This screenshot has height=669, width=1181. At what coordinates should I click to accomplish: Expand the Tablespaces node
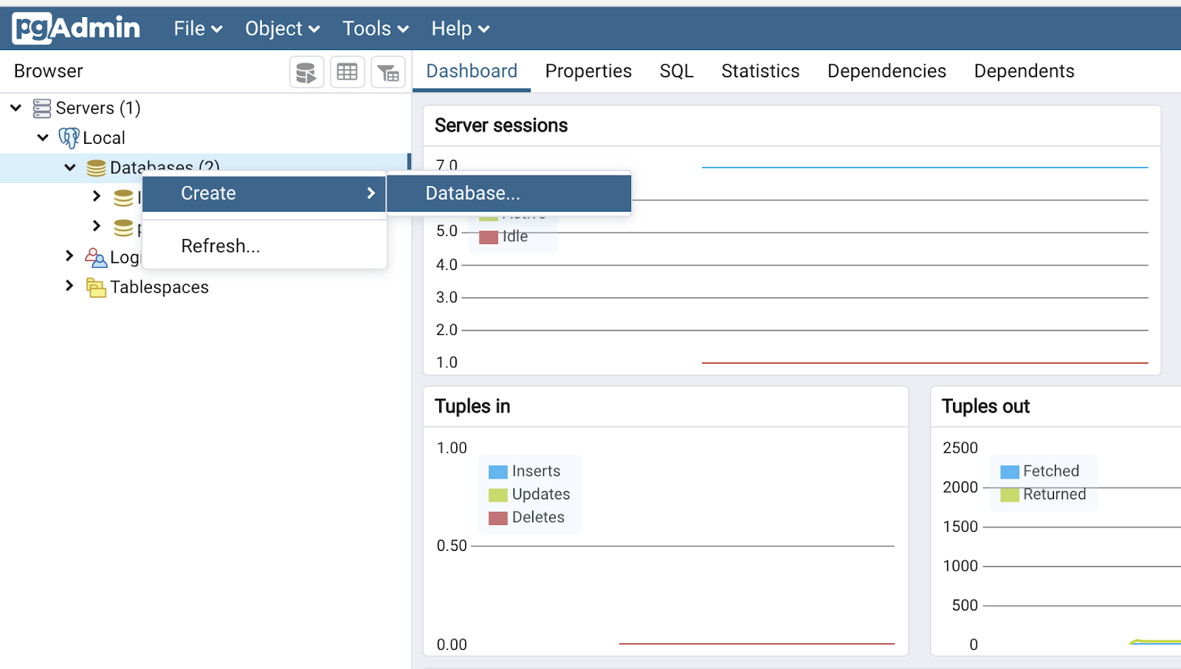point(69,285)
